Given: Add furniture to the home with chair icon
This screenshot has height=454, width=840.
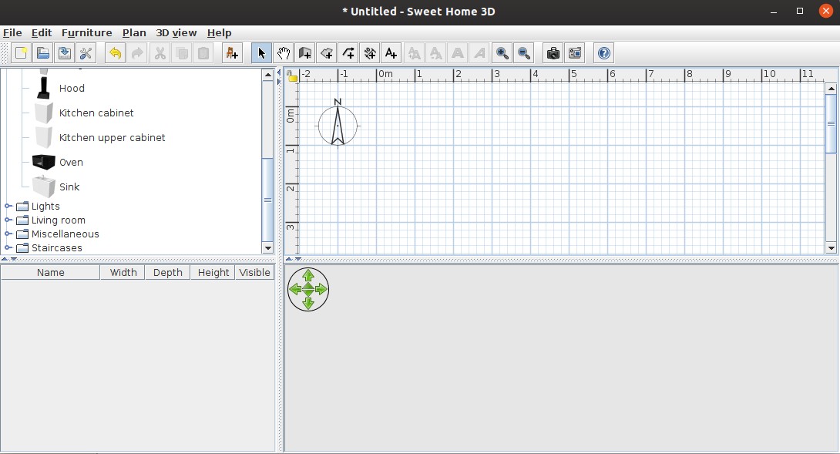Looking at the screenshot, I should click(x=232, y=53).
